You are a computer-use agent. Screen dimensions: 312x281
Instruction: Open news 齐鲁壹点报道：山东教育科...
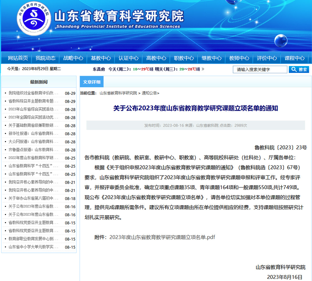point(33,150)
